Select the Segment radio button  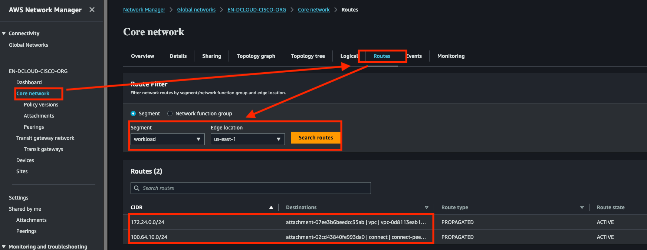133,114
